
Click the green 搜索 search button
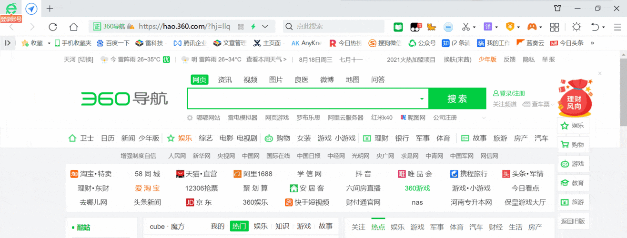click(x=457, y=99)
